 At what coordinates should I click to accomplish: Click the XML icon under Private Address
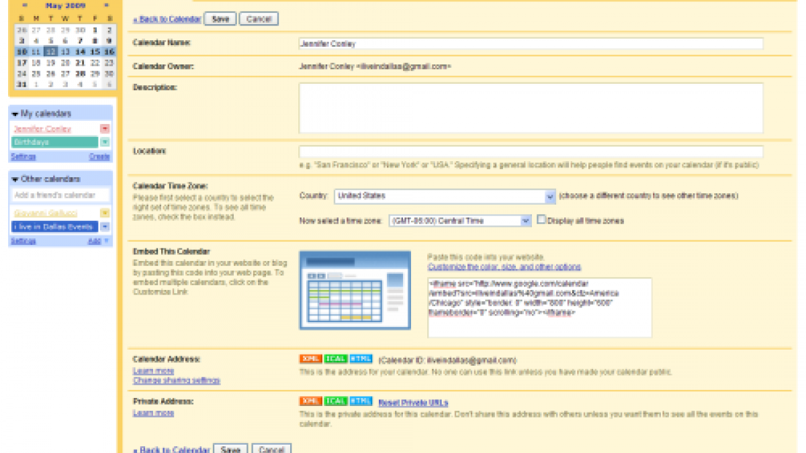pos(310,401)
